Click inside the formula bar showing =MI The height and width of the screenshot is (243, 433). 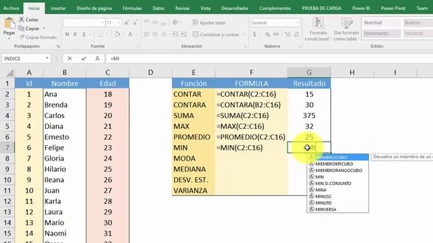pos(269,59)
